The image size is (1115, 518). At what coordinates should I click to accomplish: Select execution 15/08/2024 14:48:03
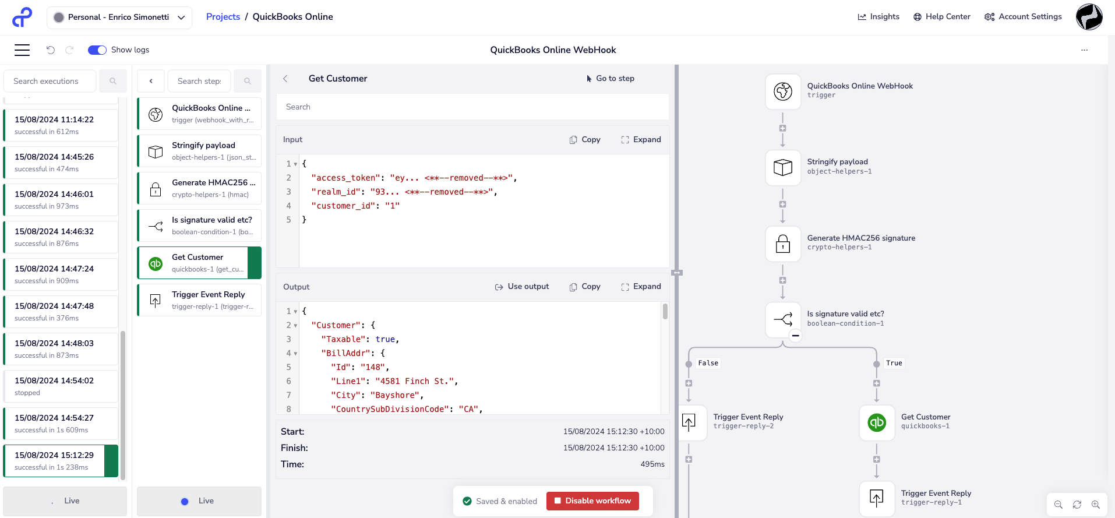click(x=61, y=349)
